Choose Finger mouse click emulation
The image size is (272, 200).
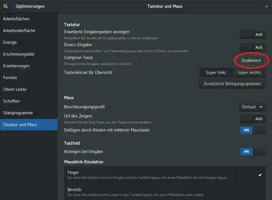[165, 175]
